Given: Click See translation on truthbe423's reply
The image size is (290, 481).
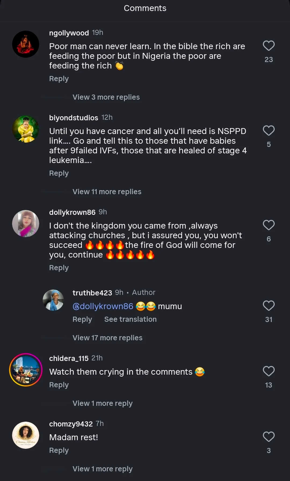Looking at the screenshot, I should [x=130, y=319].
